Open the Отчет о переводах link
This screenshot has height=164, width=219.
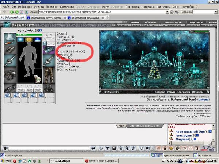click(171, 25)
